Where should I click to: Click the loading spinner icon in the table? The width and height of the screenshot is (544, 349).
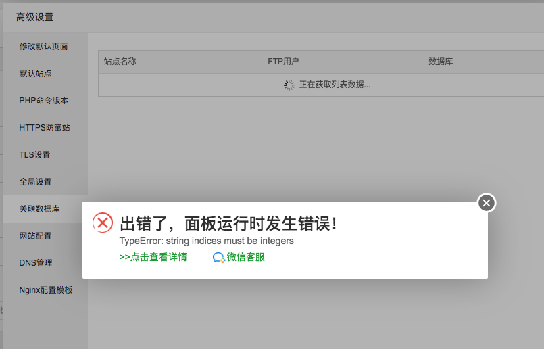[289, 85]
